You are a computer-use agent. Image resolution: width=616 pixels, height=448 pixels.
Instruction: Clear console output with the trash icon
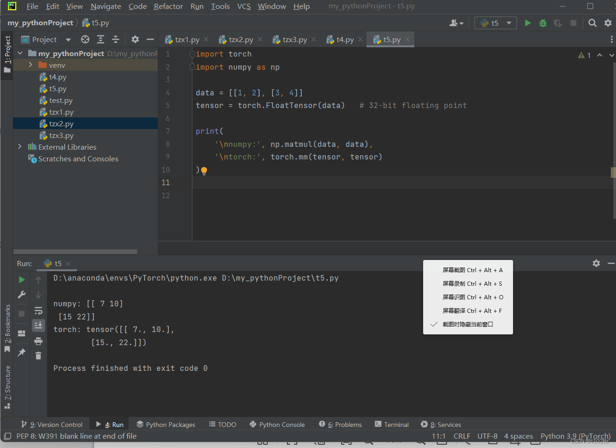tap(38, 355)
